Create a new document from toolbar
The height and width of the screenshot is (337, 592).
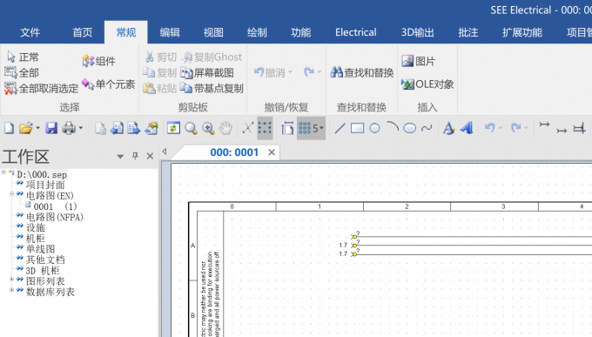(9, 129)
